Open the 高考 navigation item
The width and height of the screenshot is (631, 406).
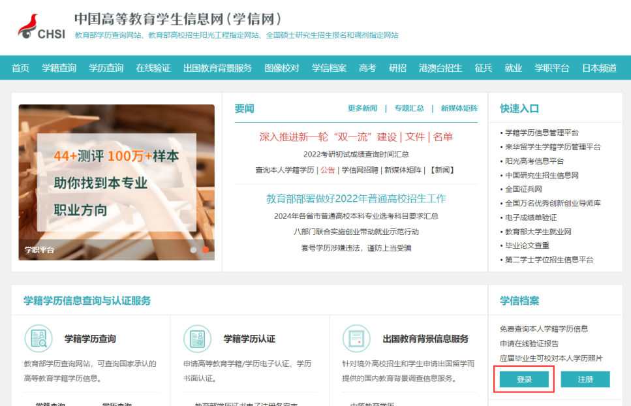pyautogui.click(x=367, y=68)
